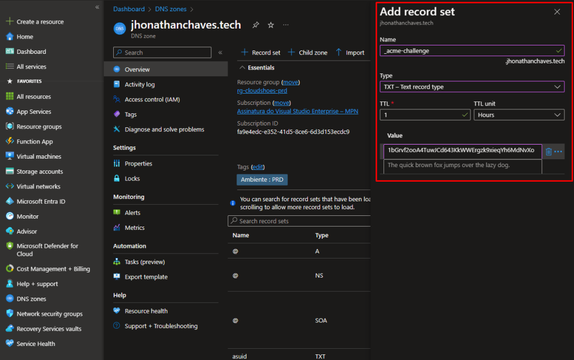The height and width of the screenshot is (360, 574).
Task: Open Virtual machines favorite
Action: (39, 157)
